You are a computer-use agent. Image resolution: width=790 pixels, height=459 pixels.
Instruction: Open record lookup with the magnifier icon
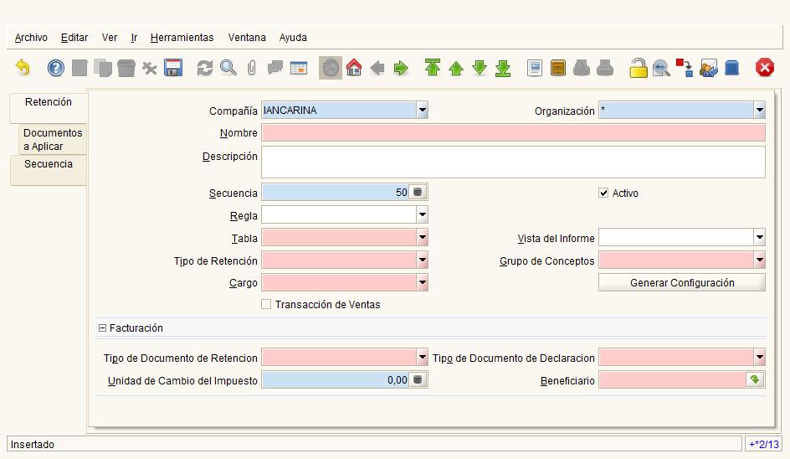point(228,68)
